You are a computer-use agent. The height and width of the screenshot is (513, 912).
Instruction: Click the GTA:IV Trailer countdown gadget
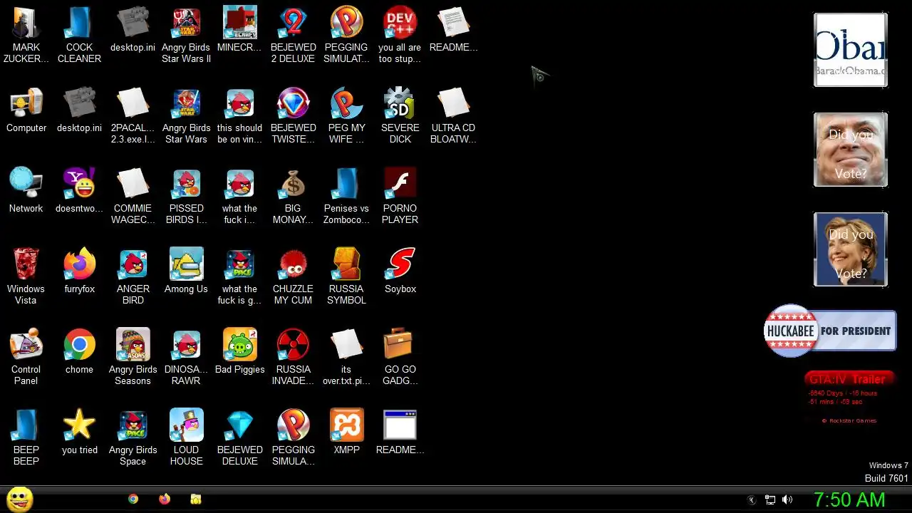click(x=849, y=398)
